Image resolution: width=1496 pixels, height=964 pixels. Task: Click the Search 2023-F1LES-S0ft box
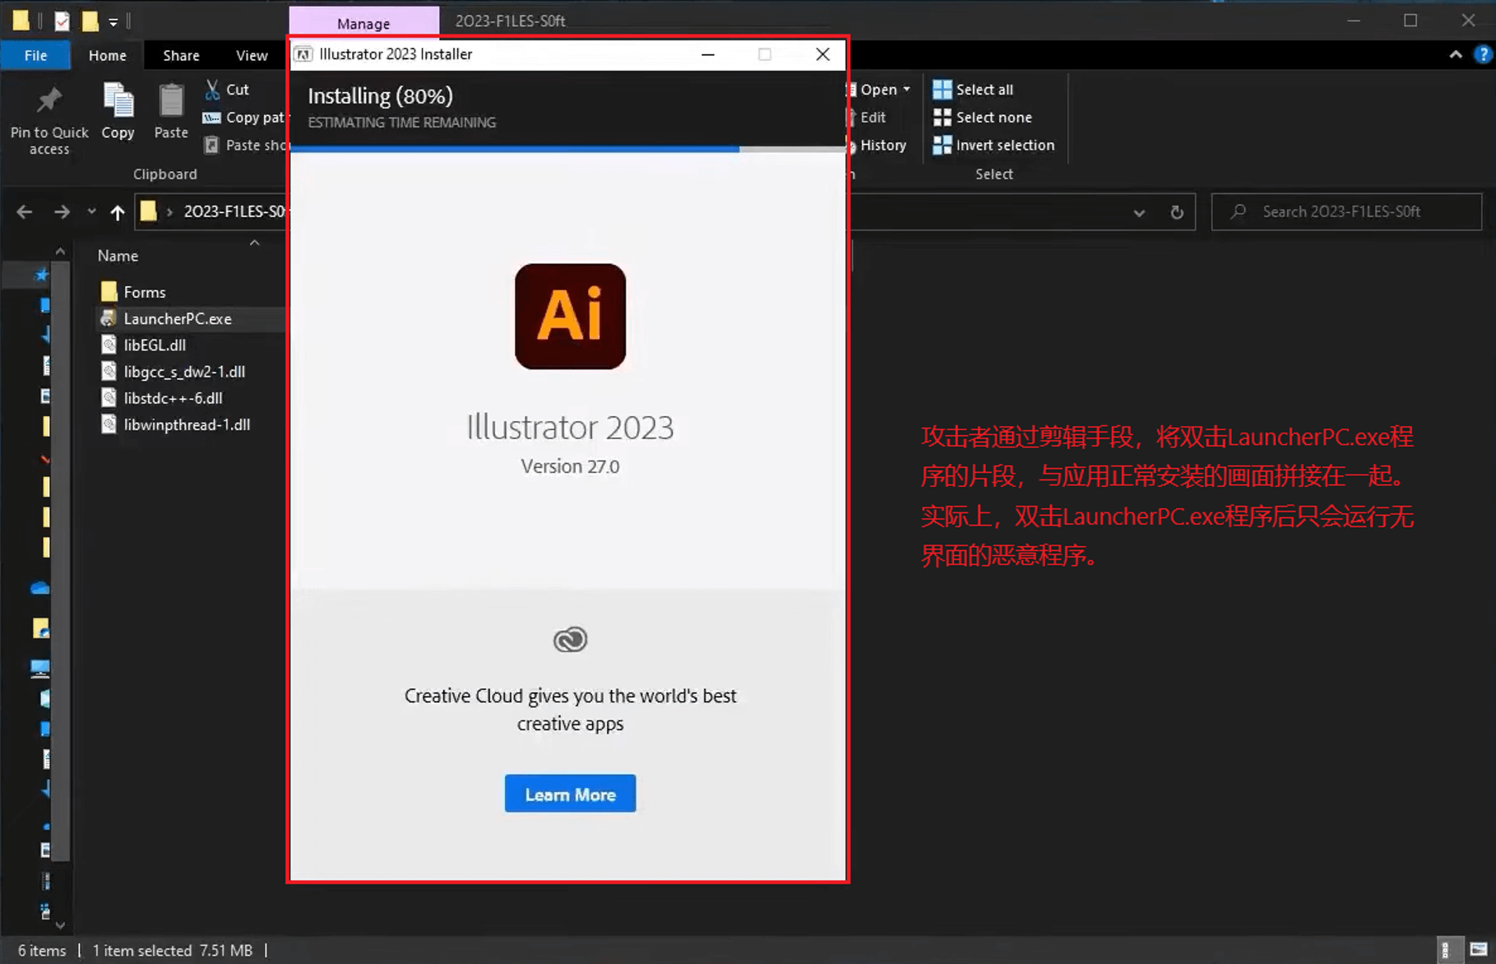tap(1346, 212)
